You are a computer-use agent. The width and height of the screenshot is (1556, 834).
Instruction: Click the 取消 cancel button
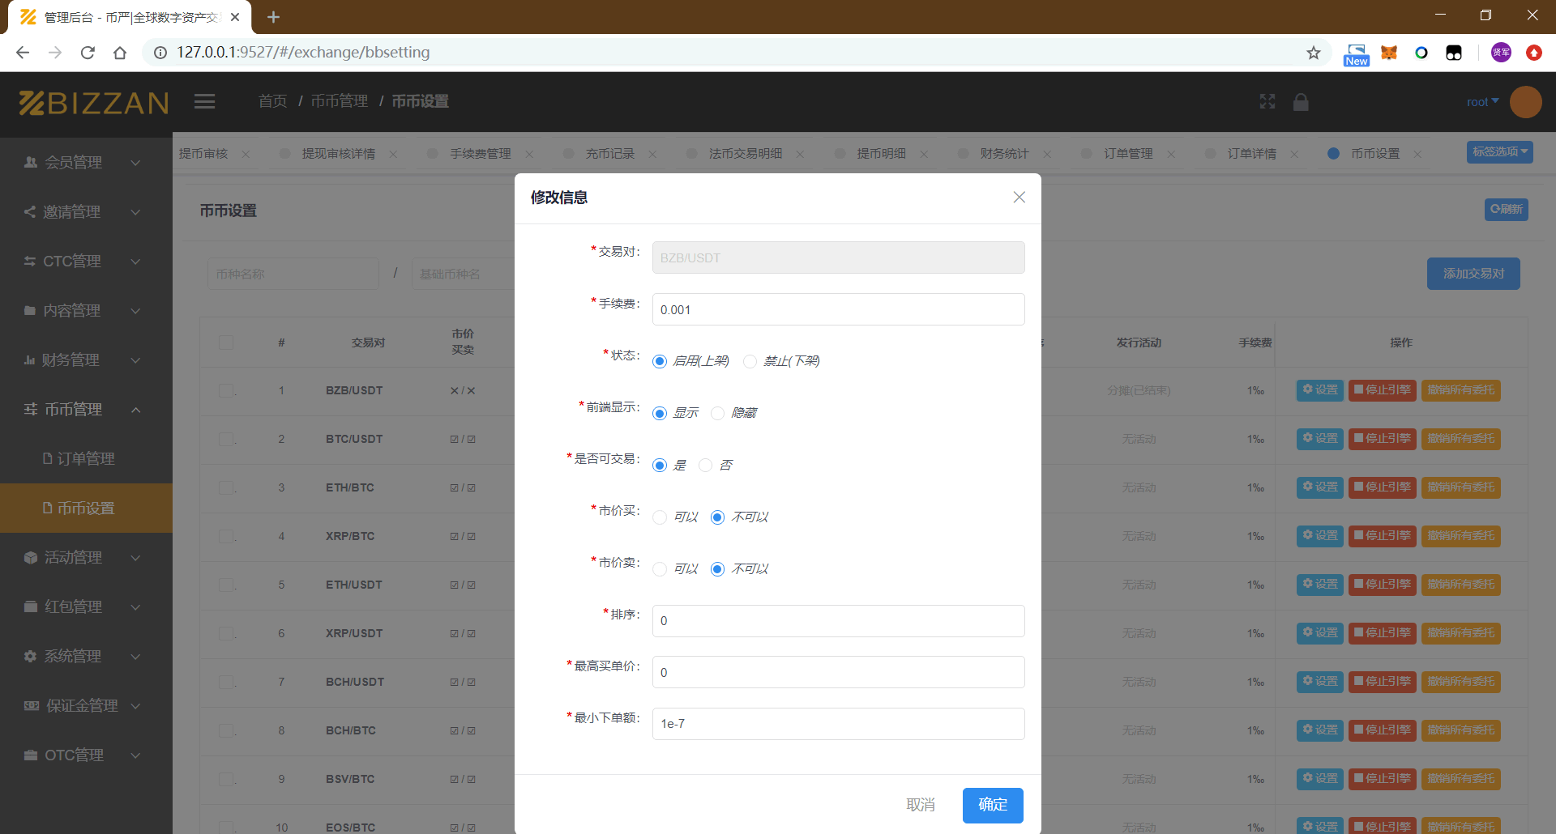(x=920, y=805)
